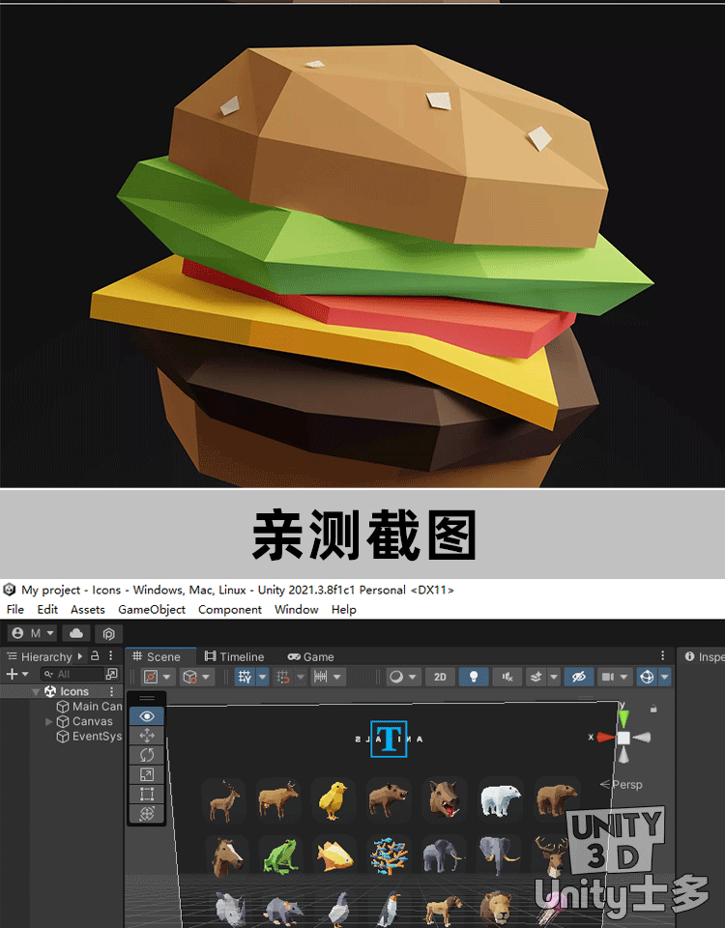725x928 pixels.
Task: Select the Transform tool in scene overlay
Action: [147, 814]
